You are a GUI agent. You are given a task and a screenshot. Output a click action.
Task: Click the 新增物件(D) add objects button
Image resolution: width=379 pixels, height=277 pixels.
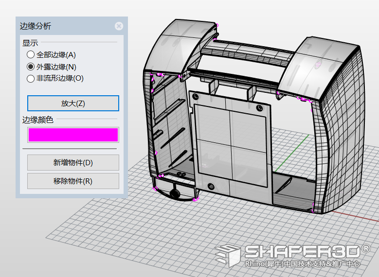pos(73,162)
